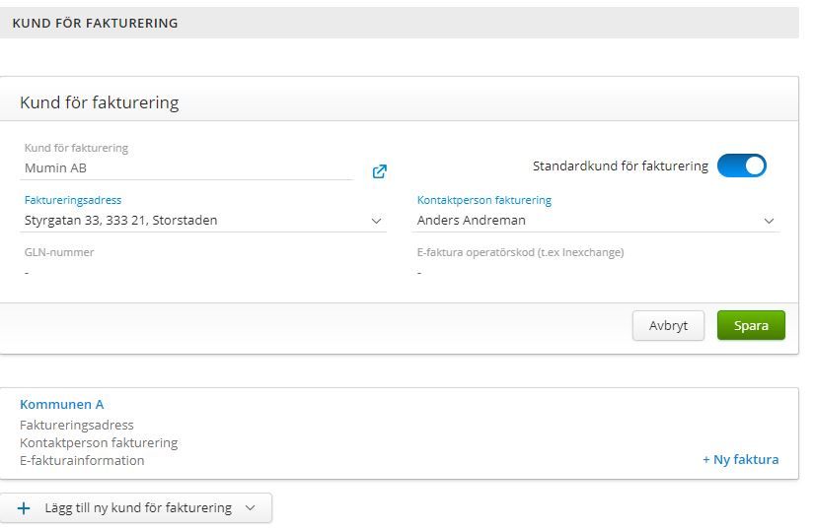
Task: Open Mumin AB customer external link icon
Action: [380, 171]
